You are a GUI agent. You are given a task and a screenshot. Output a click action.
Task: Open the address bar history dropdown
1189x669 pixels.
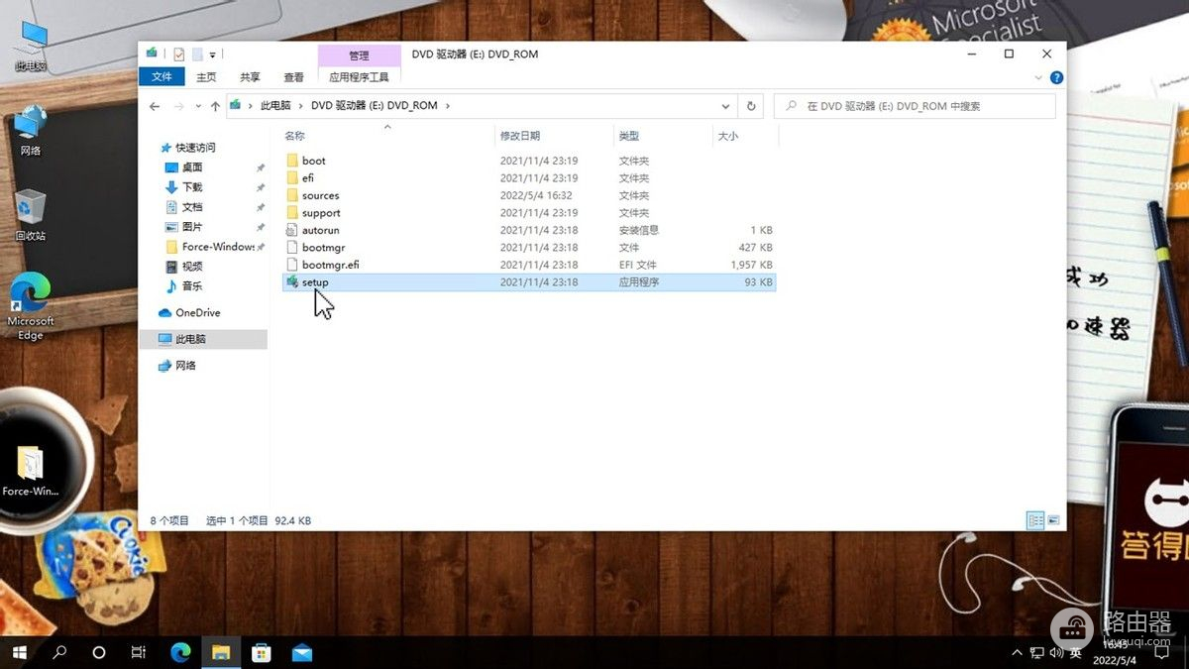point(726,106)
